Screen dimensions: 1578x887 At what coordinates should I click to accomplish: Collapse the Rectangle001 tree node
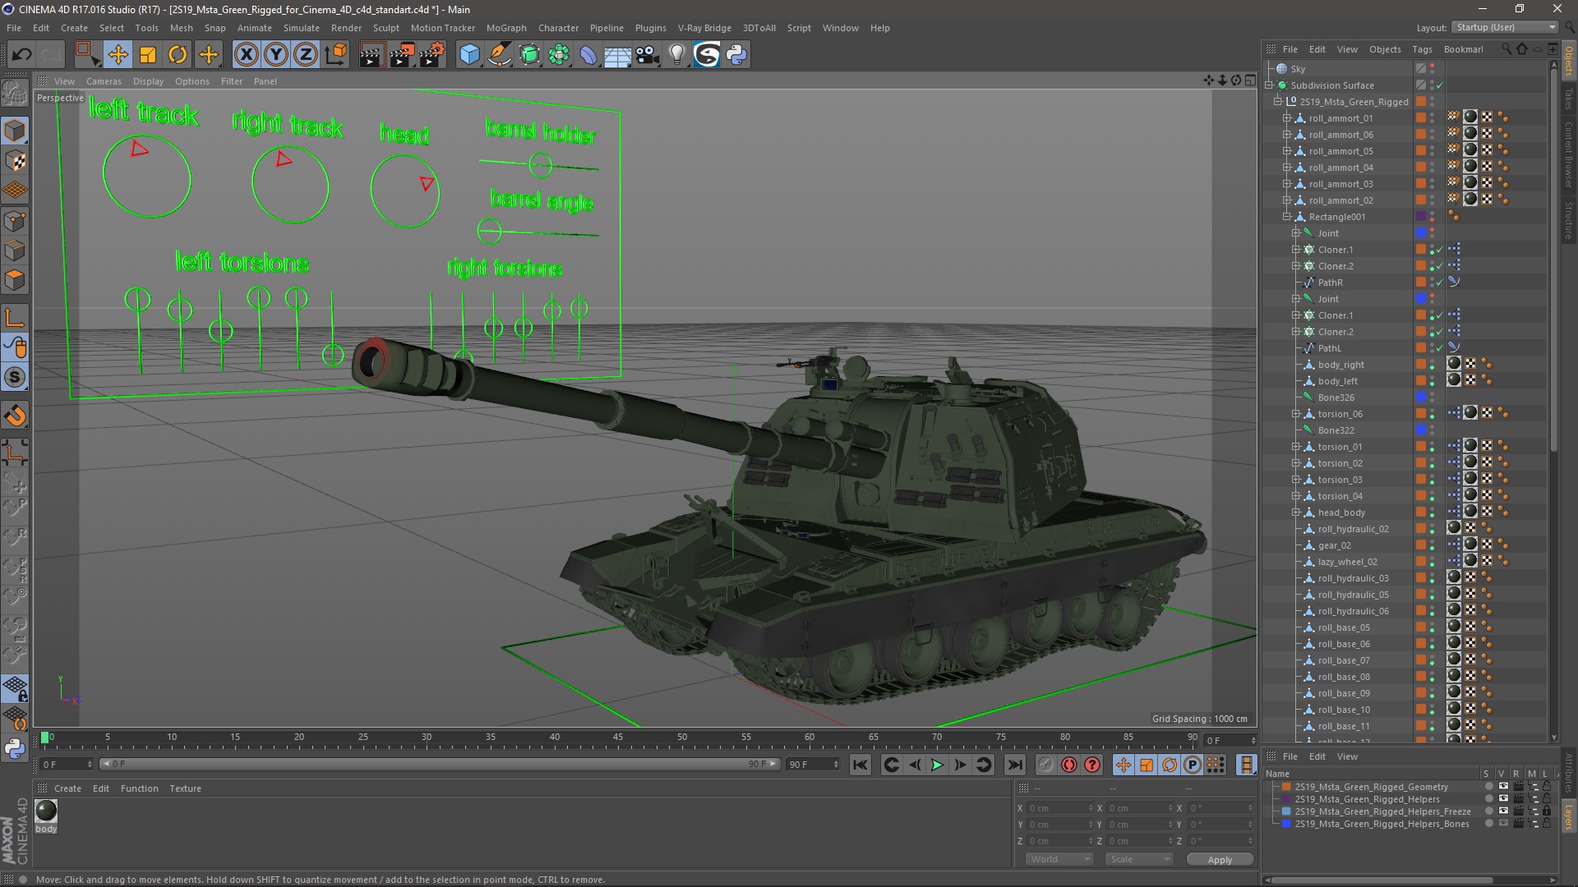point(1287,217)
